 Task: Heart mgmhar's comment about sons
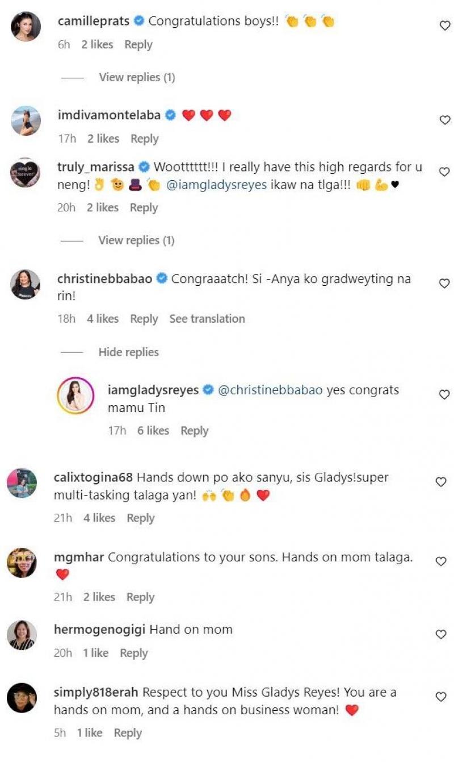pos(441,561)
